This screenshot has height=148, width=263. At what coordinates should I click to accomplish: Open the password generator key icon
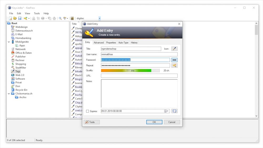(x=174, y=65)
